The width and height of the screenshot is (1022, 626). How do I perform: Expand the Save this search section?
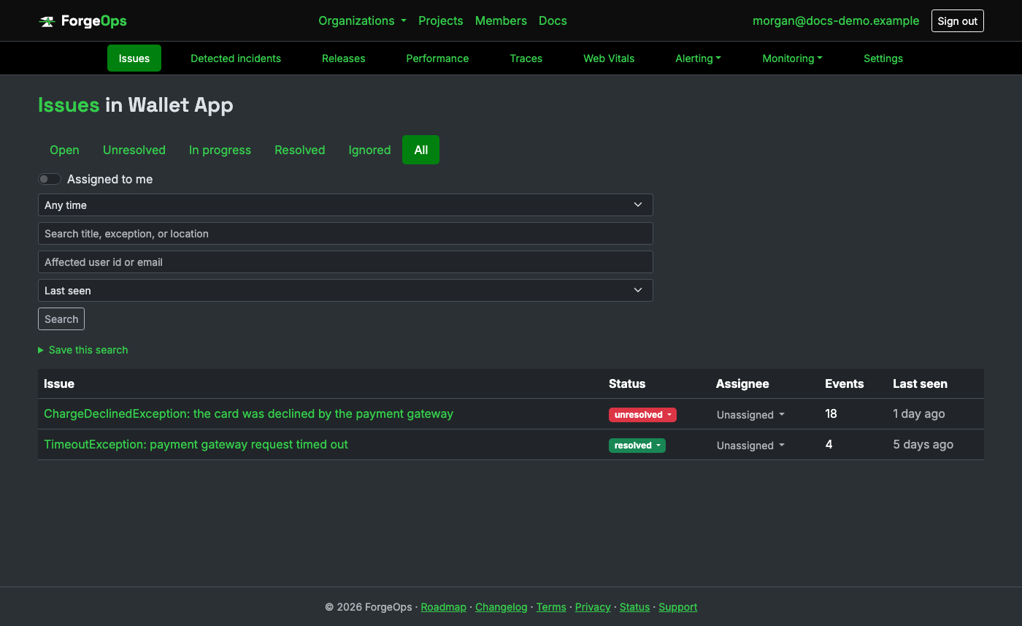point(83,350)
